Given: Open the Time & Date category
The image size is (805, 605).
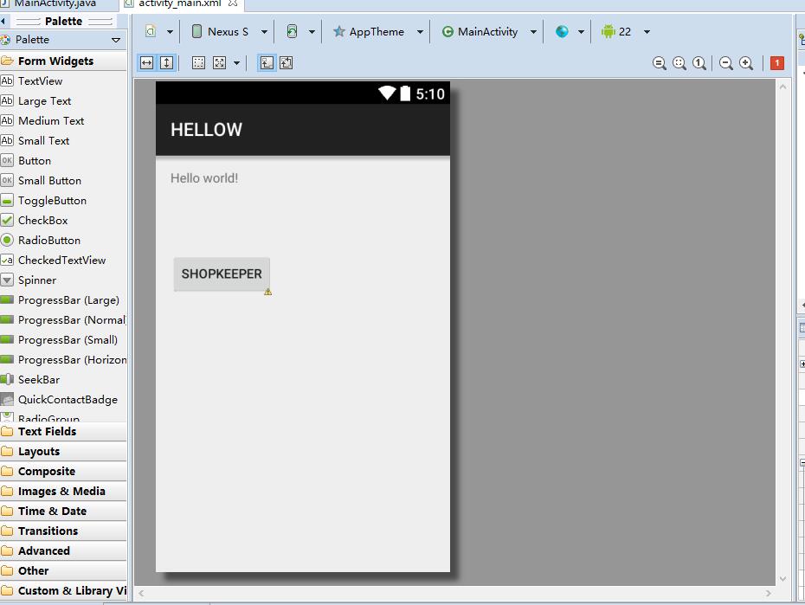Looking at the screenshot, I should [63, 512].
